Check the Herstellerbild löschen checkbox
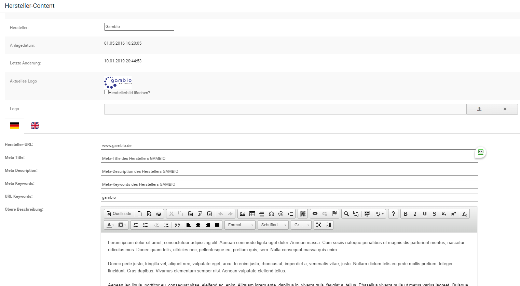Screen dimensions: 520x286 (x=107, y=92)
